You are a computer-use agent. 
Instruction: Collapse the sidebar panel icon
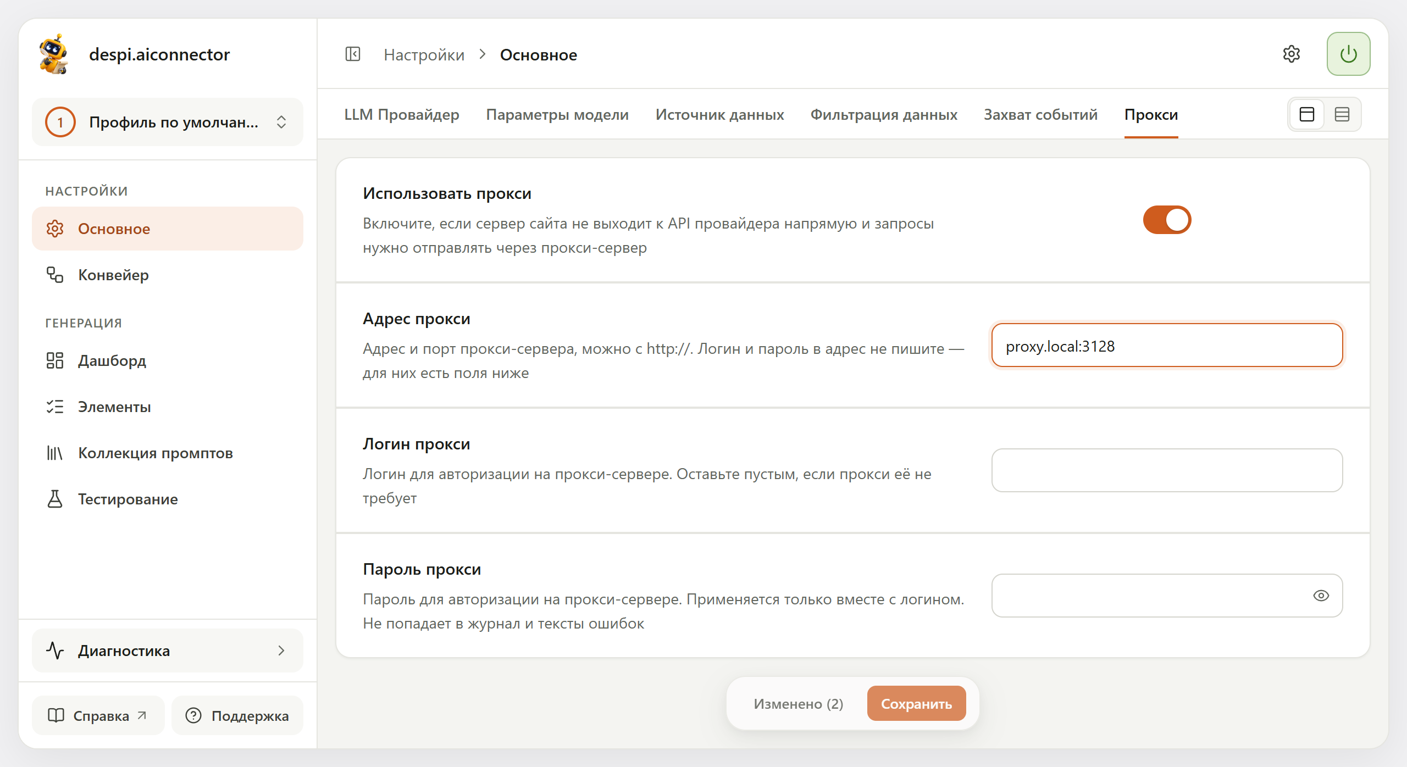click(353, 54)
